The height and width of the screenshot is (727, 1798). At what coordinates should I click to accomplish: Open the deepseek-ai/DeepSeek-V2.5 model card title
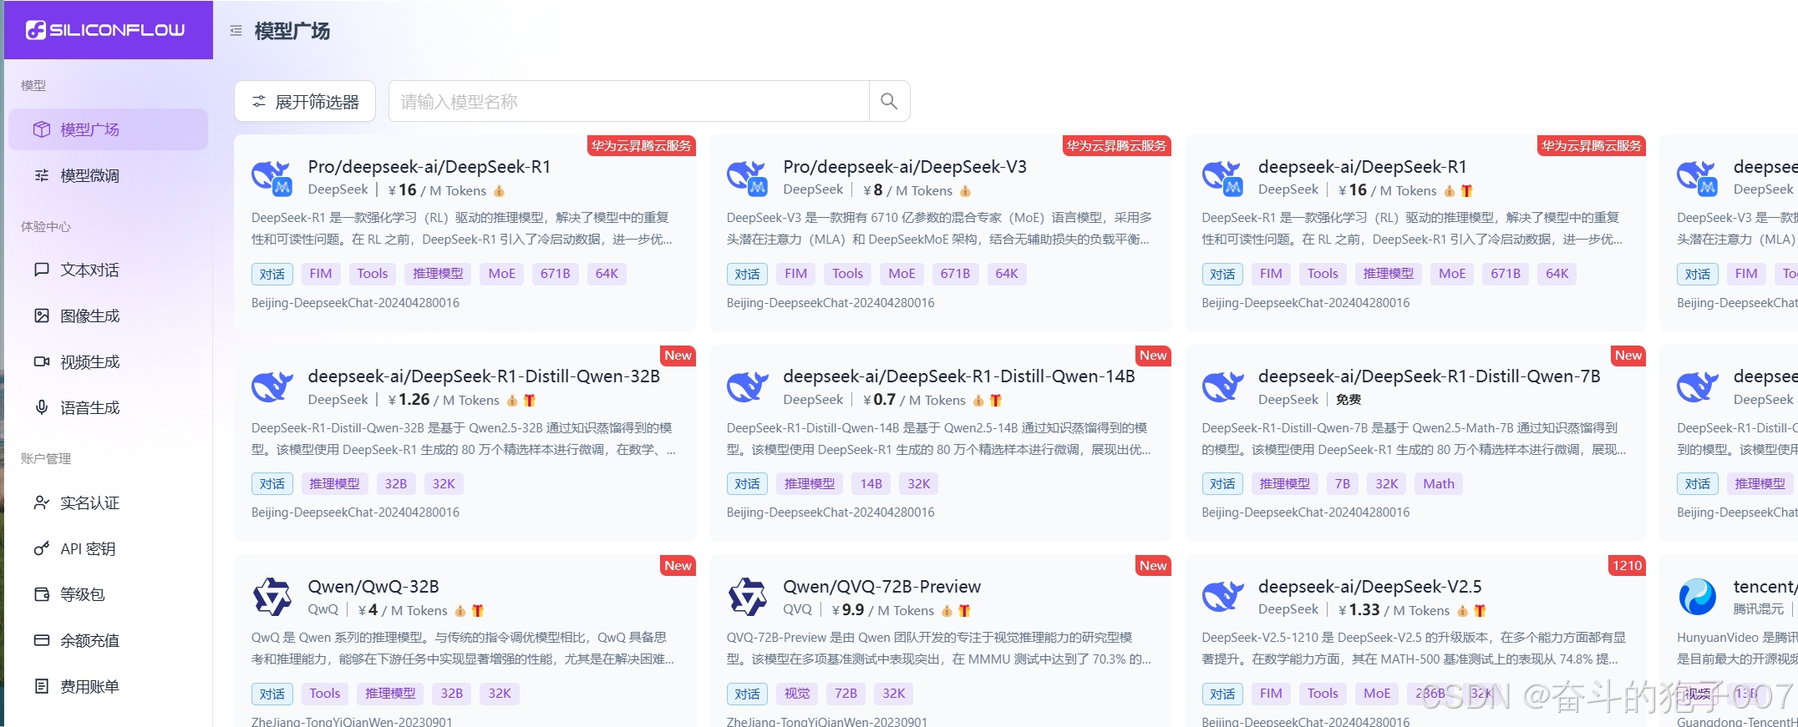[x=1370, y=587]
